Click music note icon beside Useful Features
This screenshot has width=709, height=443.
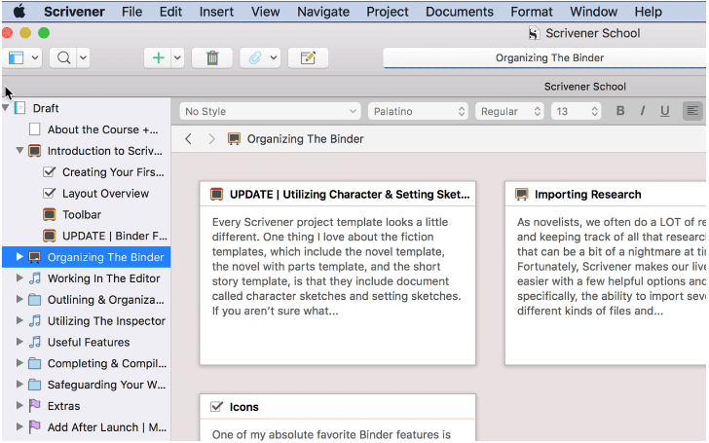tap(35, 342)
